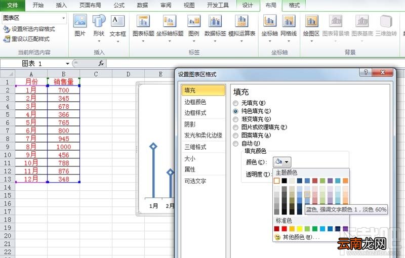Select 大小 size category
Viewport: 405px width, 258px height.
tap(204, 159)
